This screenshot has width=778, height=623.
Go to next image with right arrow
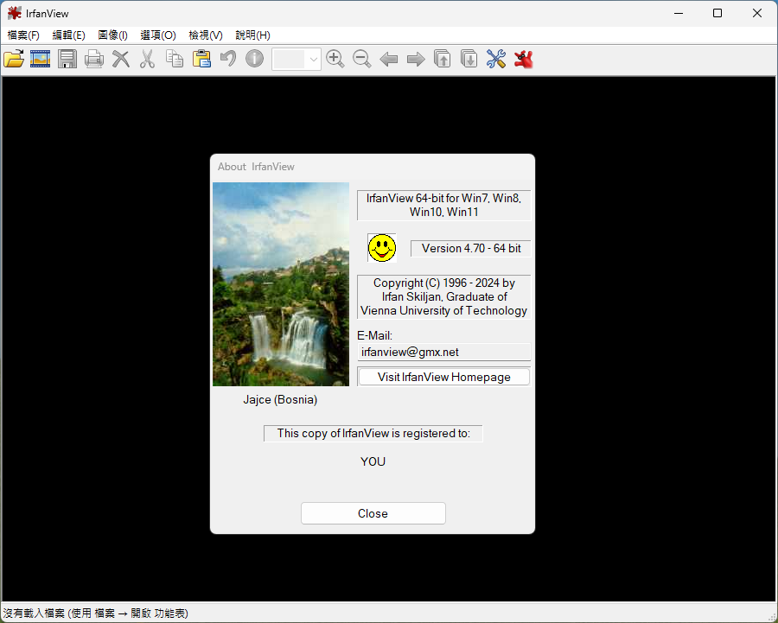point(416,60)
